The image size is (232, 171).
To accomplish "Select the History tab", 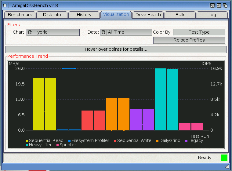I will 84,15.
